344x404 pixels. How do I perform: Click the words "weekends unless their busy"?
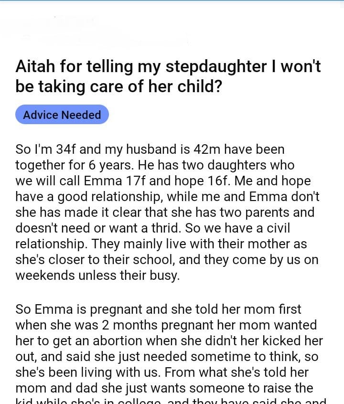click(x=97, y=276)
